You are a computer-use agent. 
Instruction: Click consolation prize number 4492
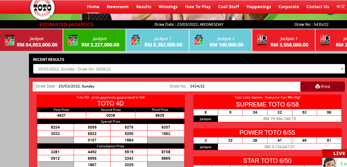[x=92, y=152]
